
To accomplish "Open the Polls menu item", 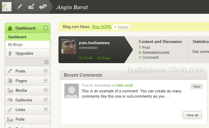I will point(28,119).
